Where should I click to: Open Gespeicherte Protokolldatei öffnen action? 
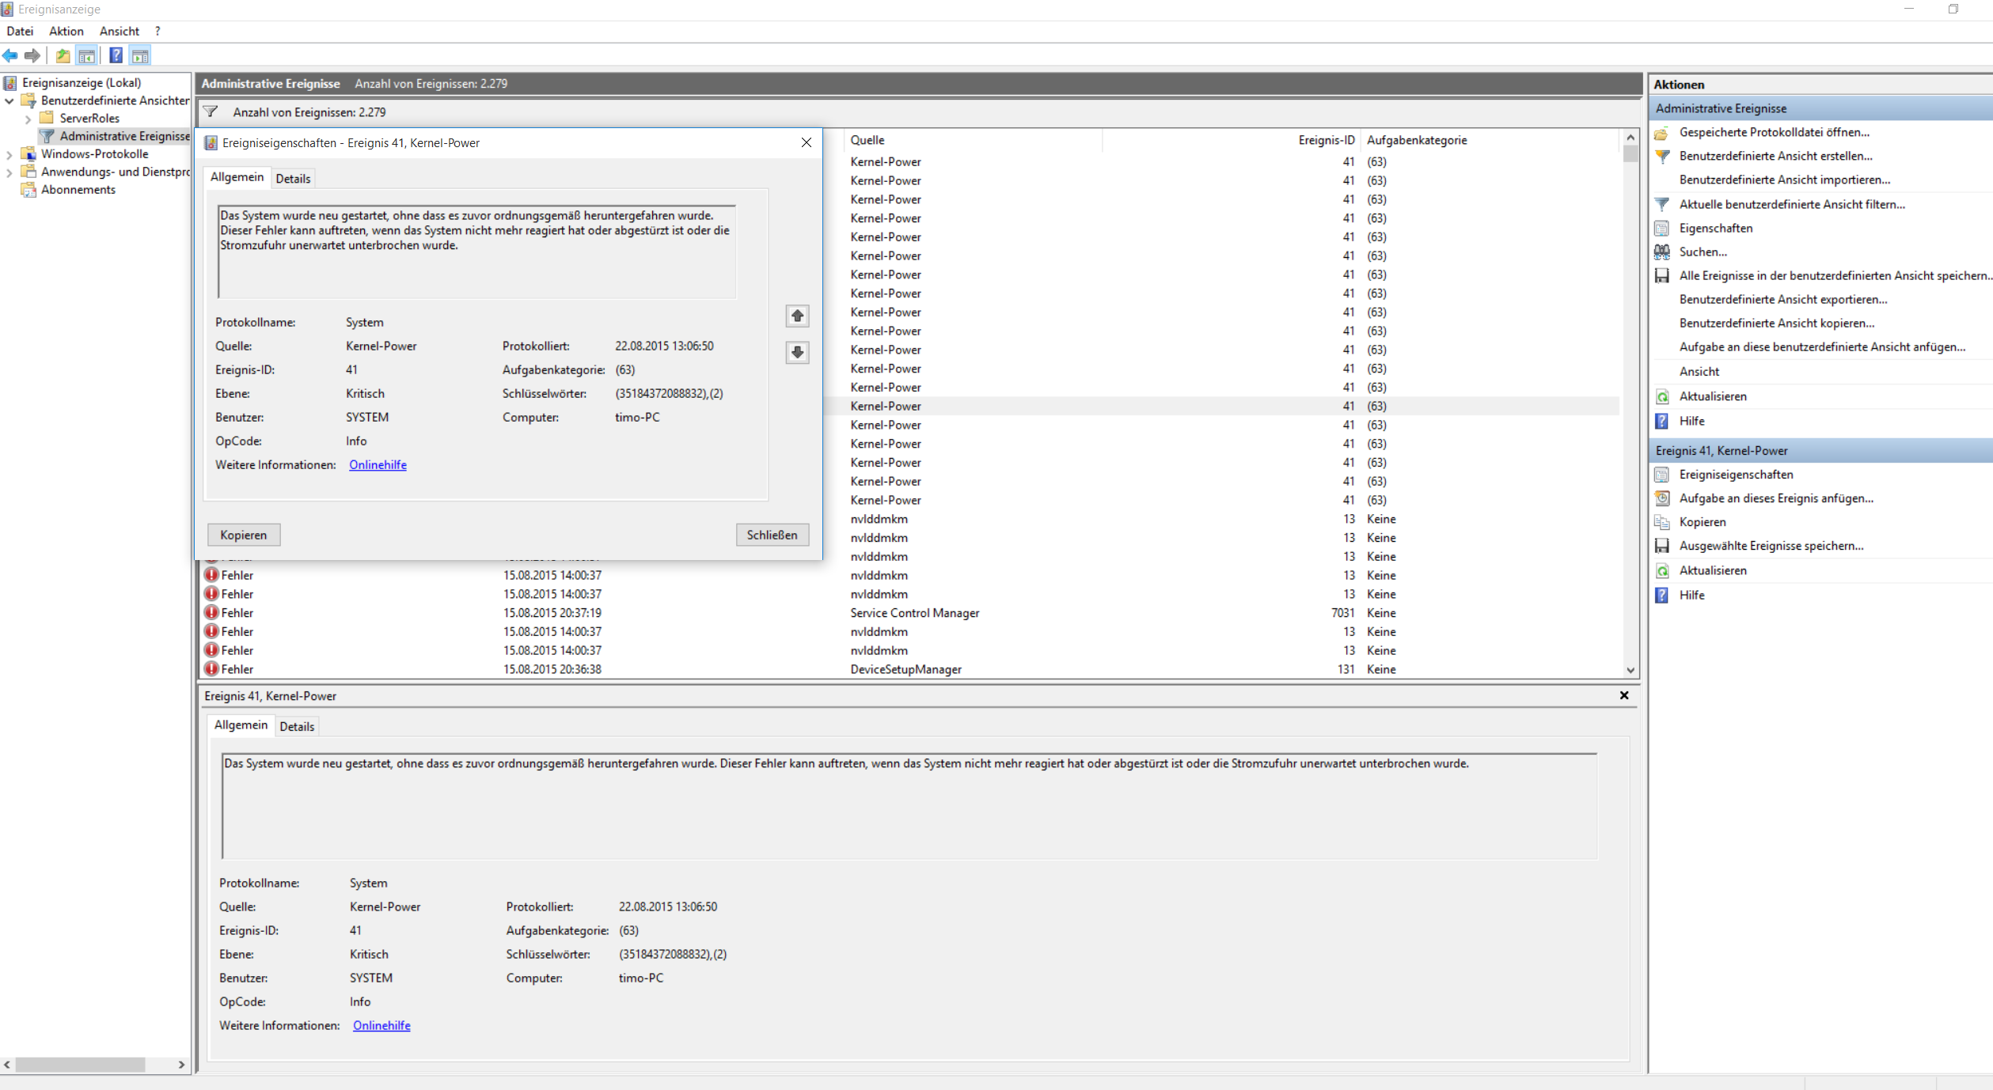click(x=1774, y=132)
